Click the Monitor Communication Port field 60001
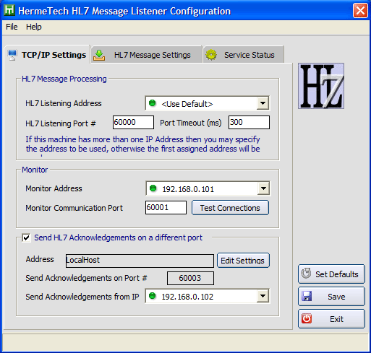The image size is (371, 353). pyautogui.click(x=166, y=207)
